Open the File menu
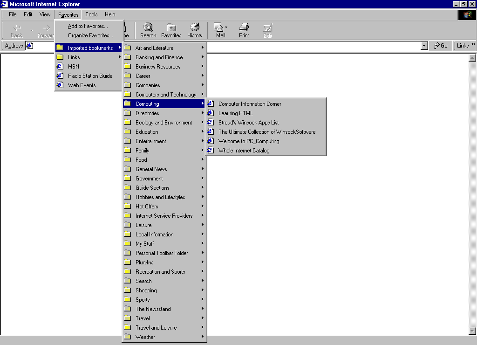The height and width of the screenshot is (345, 477). pyautogui.click(x=13, y=14)
